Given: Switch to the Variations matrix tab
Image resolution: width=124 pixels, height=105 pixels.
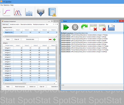Looking at the screenshot, I should click(15, 24).
